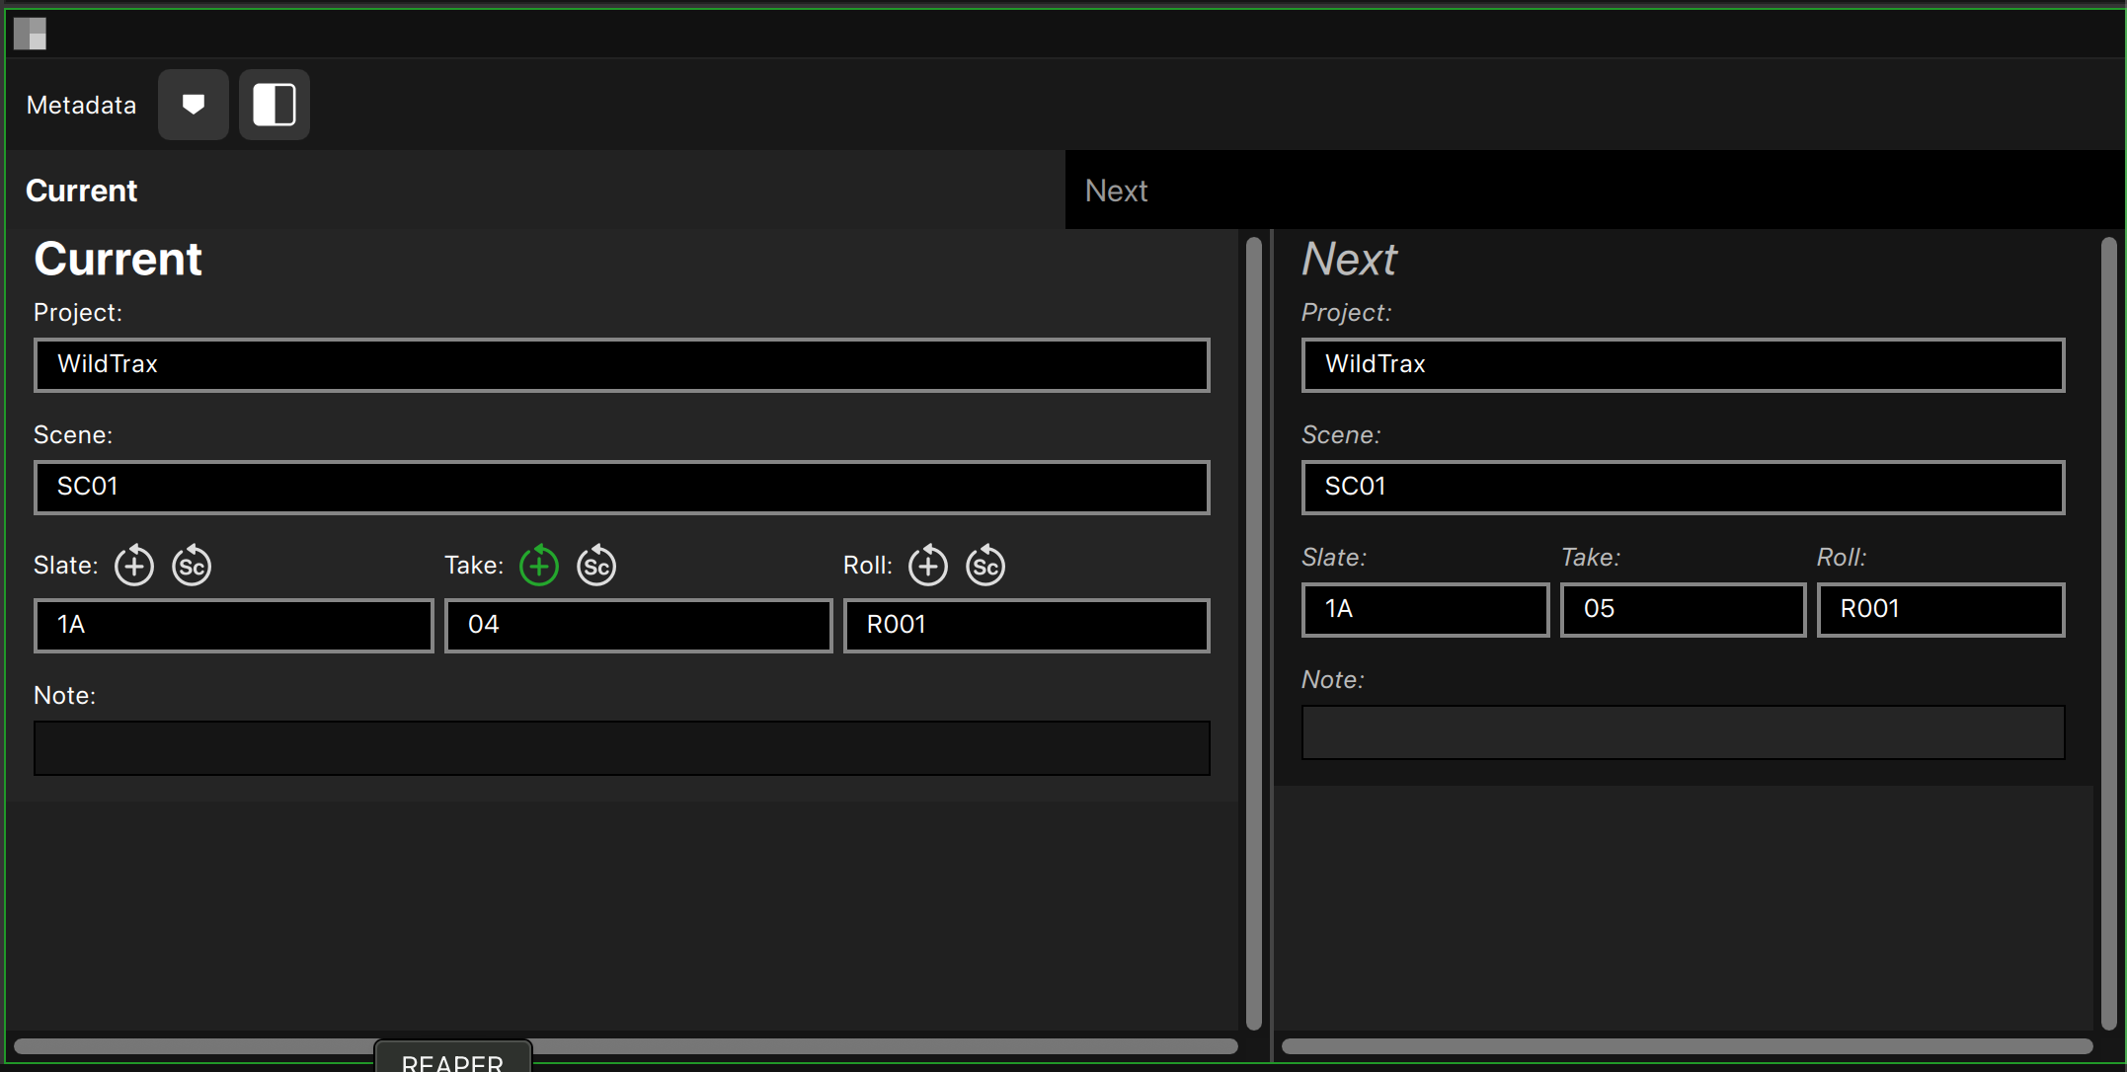Toggle the split-view layout icon
This screenshot has width=2127, height=1072.
pyautogui.click(x=274, y=104)
